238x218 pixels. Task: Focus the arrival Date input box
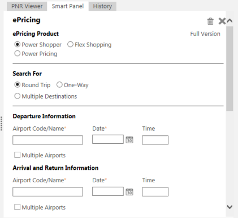click(108, 191)
